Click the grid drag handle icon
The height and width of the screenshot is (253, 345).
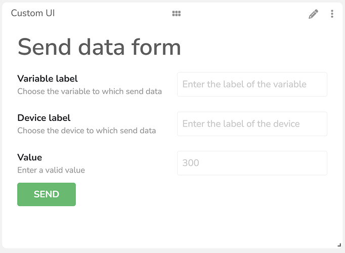pos(177,14)
